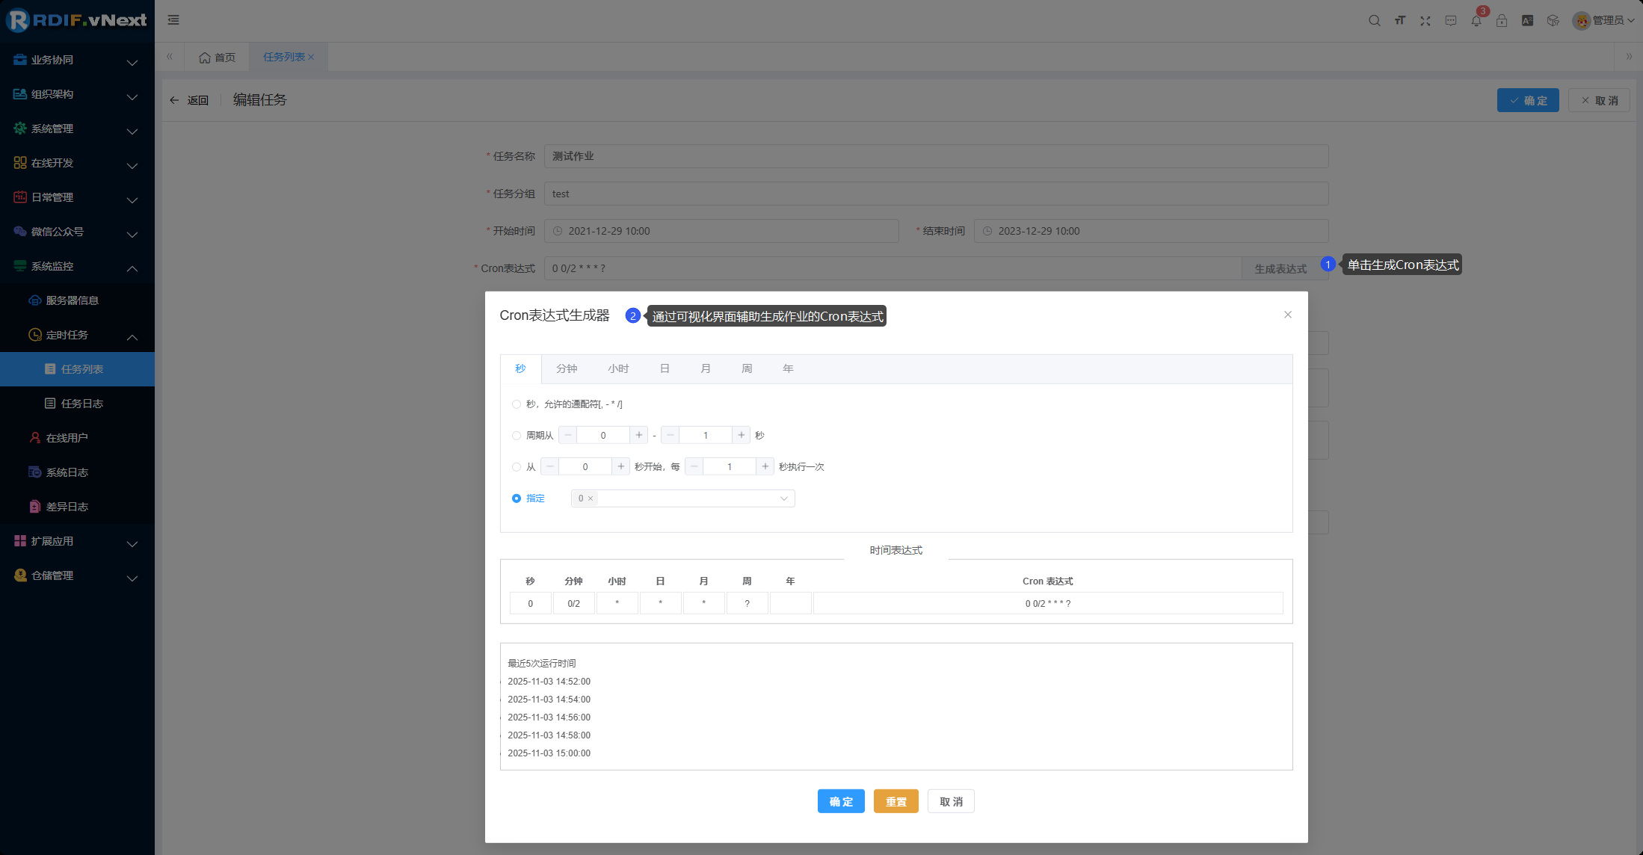Open the 管理员 user dropdown
This screenshot has height=855, width=1643.
(1603, 20)
